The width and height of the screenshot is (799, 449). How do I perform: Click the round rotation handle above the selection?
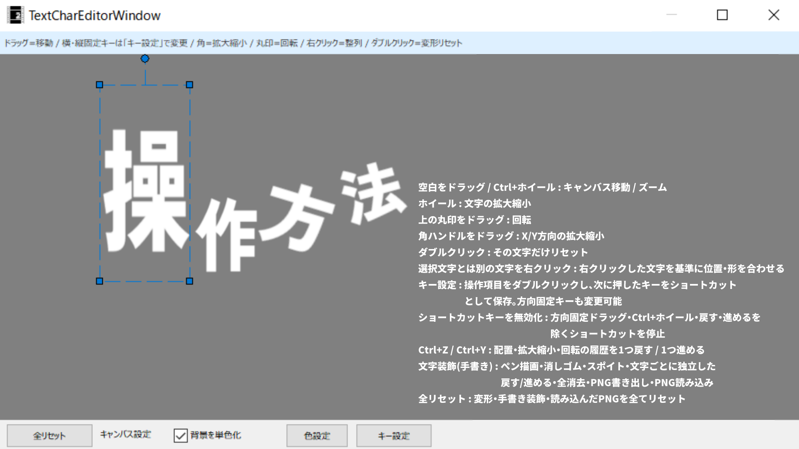[145, 59]
